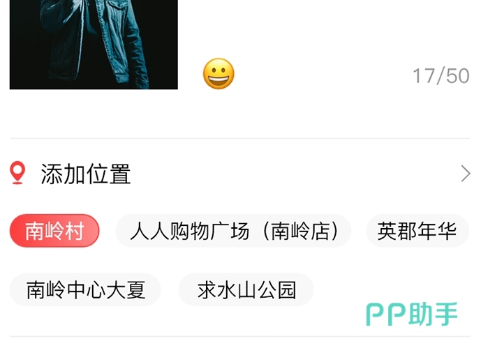
Task: Tap the smiling emoji icon
Action: [219, 73]
